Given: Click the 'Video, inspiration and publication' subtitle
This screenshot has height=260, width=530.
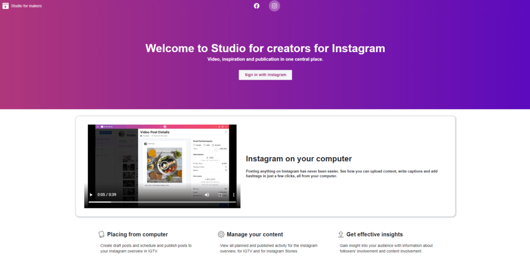Looking at the screenshot, I should 266,59.
